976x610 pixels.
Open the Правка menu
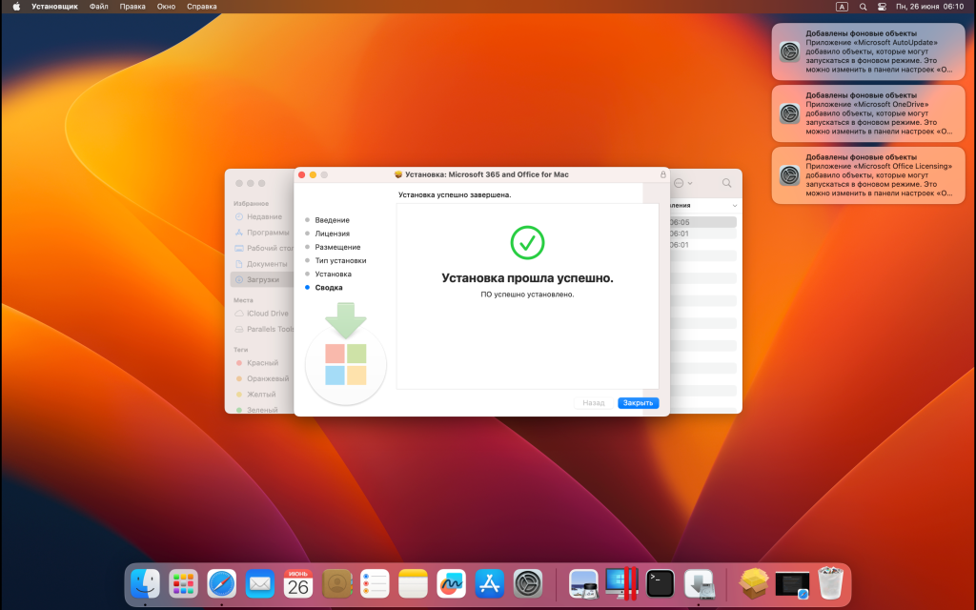(x=132, y=7)
